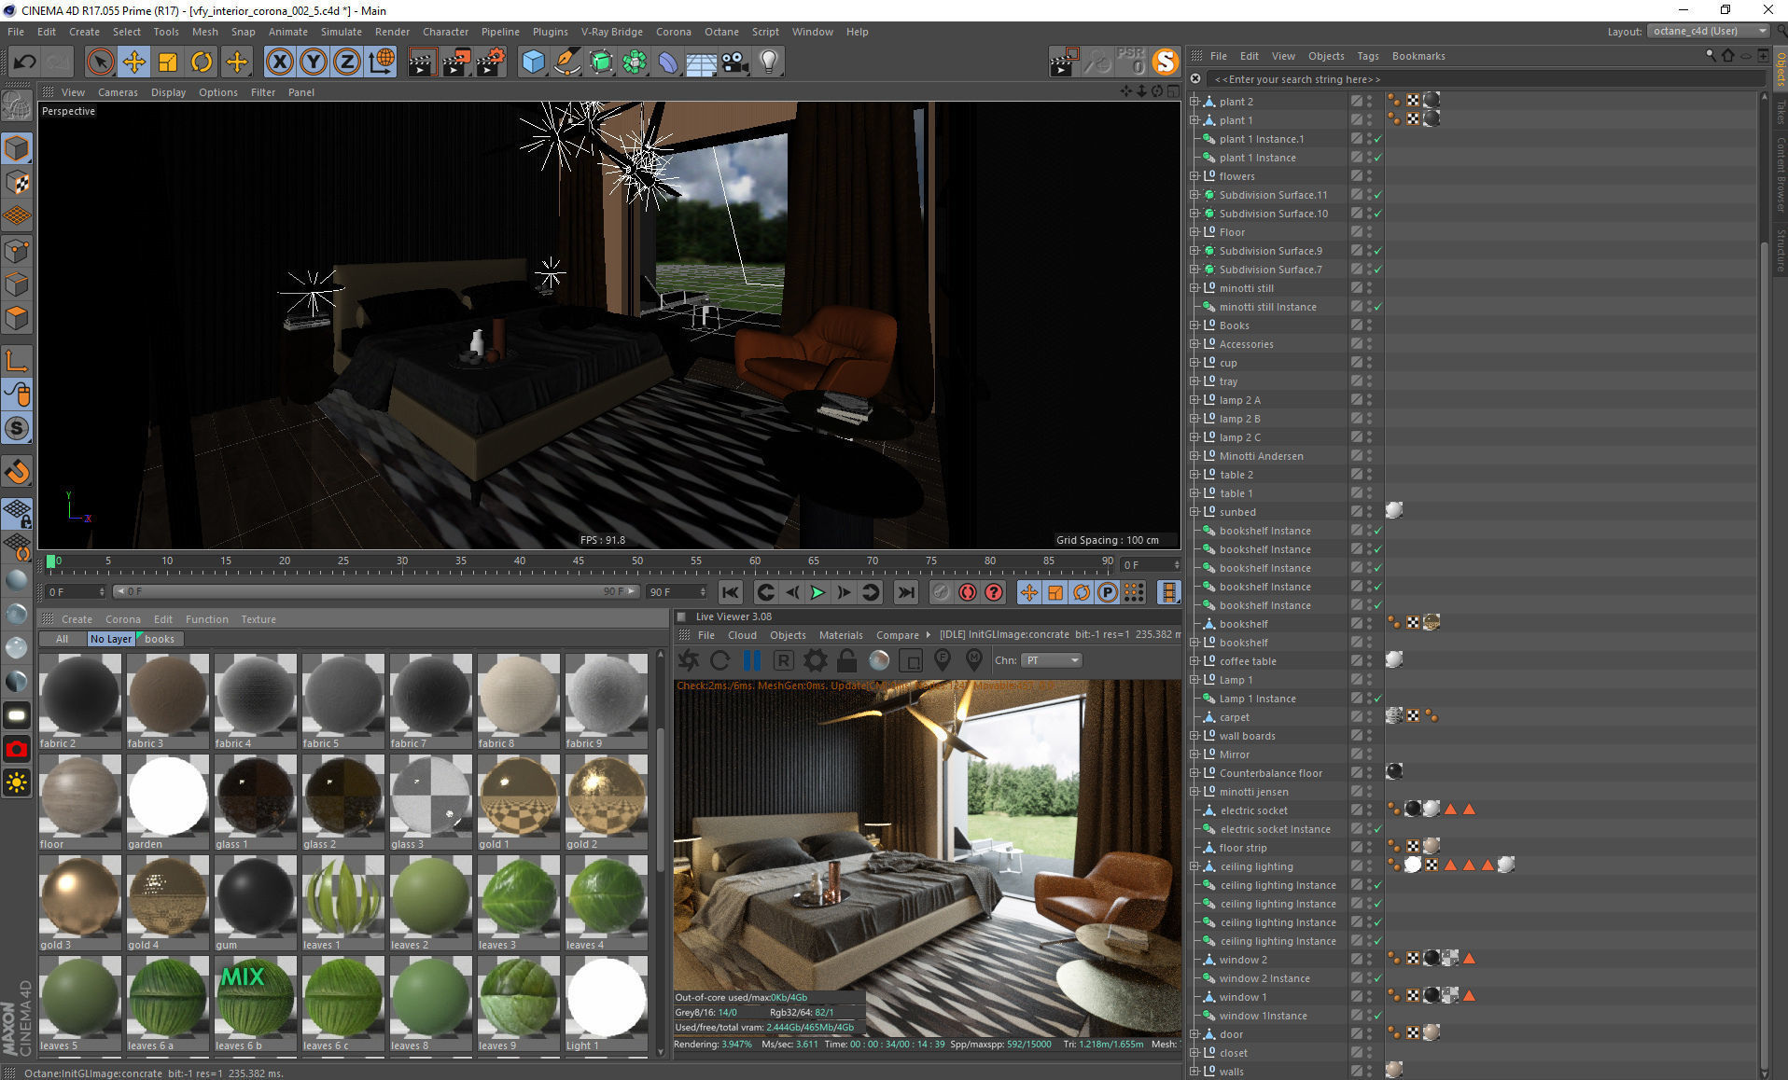1788x1080 pixels.
Task: Activate the Scale tool
Action: (x=168, y=62)
